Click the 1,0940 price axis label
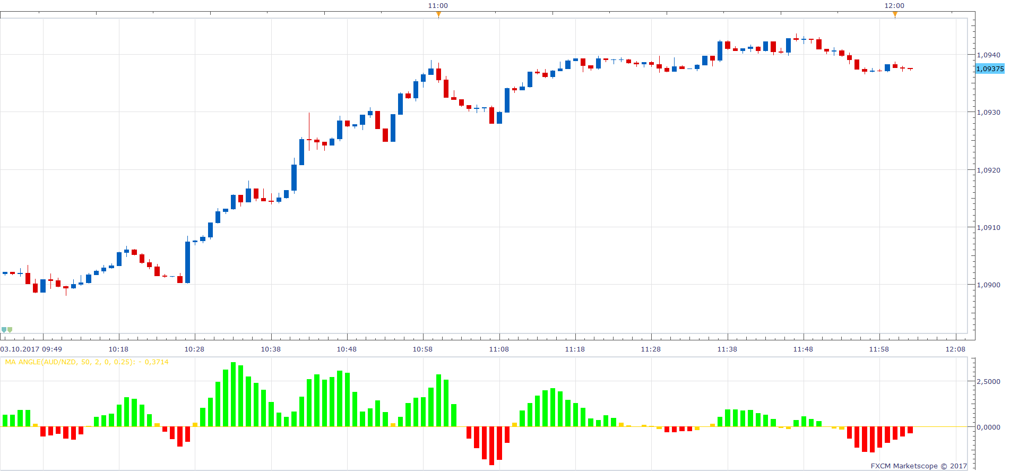The image size is (1010, 471). [988, 55]
